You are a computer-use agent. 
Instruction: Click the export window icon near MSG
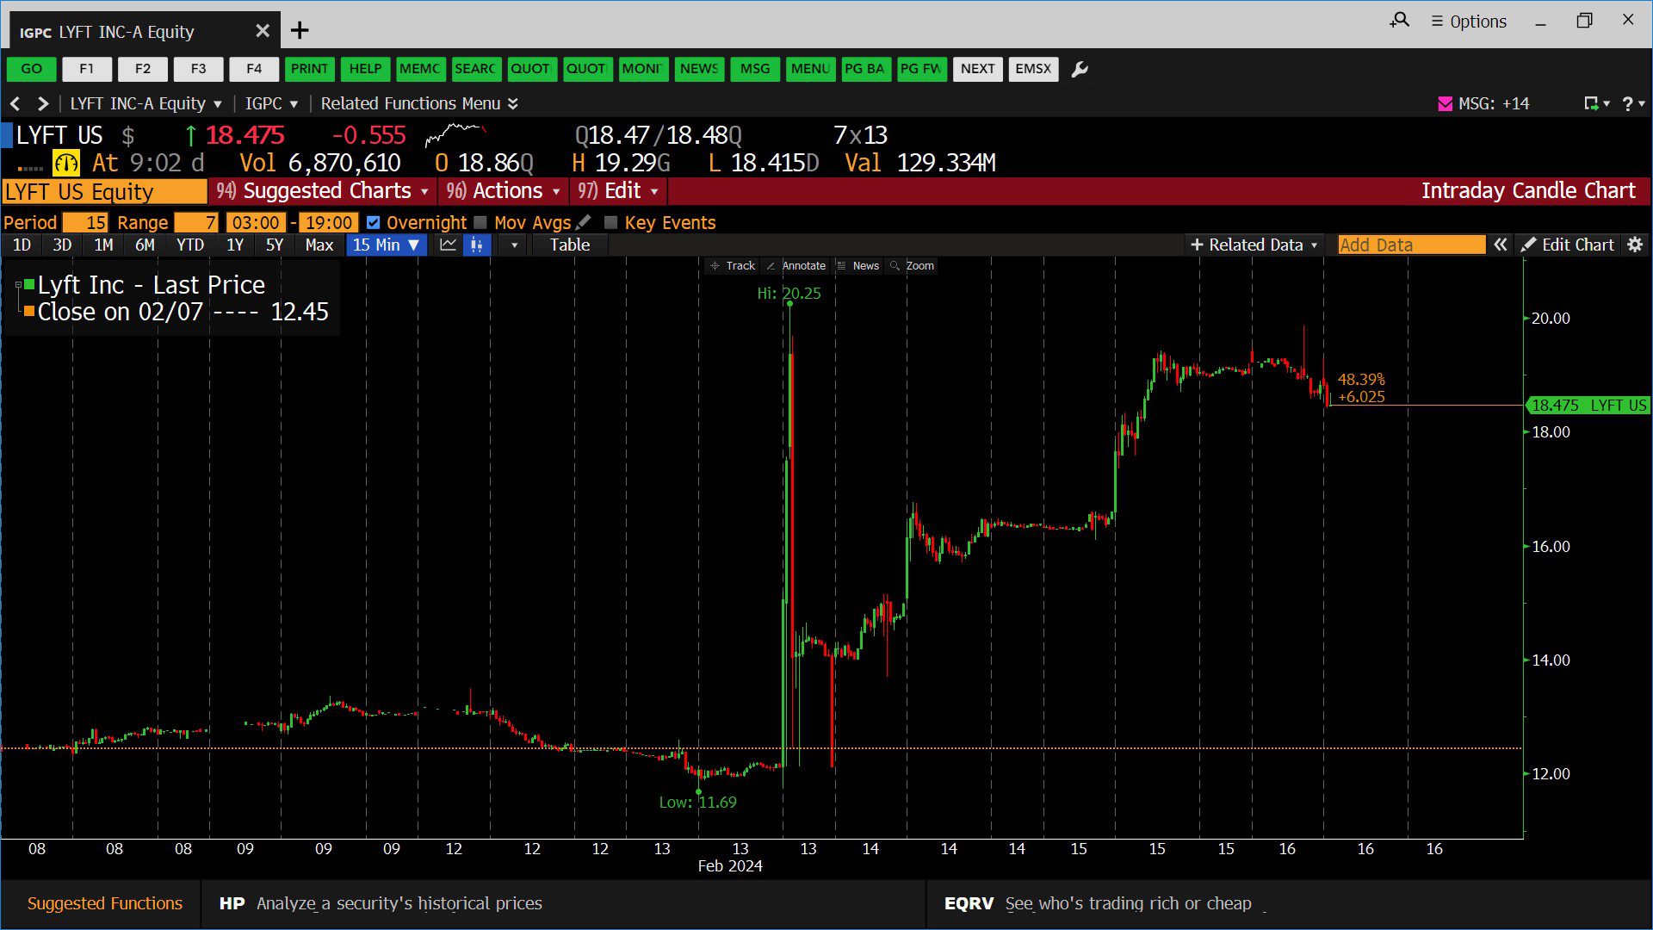pos(1592,103)
